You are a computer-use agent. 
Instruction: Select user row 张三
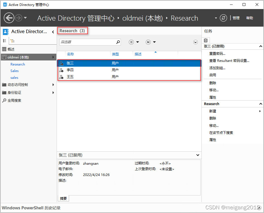point(129,63)
